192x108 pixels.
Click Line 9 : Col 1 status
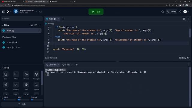51,58
